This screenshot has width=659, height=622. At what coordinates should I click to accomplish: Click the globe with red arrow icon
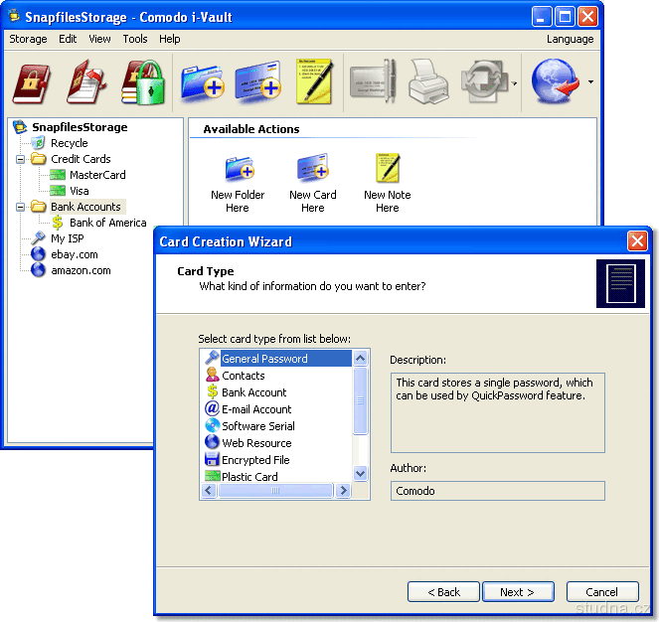pos(555,81)
